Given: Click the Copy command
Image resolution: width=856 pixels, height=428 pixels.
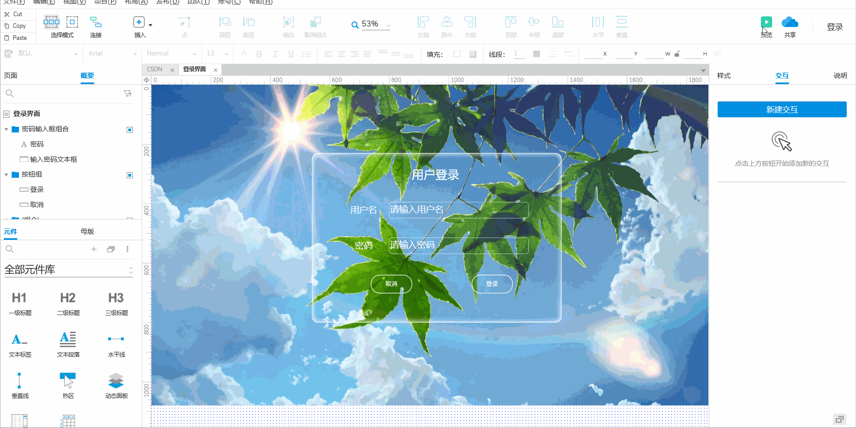Looking at the screenshot, I should point(15,26).
